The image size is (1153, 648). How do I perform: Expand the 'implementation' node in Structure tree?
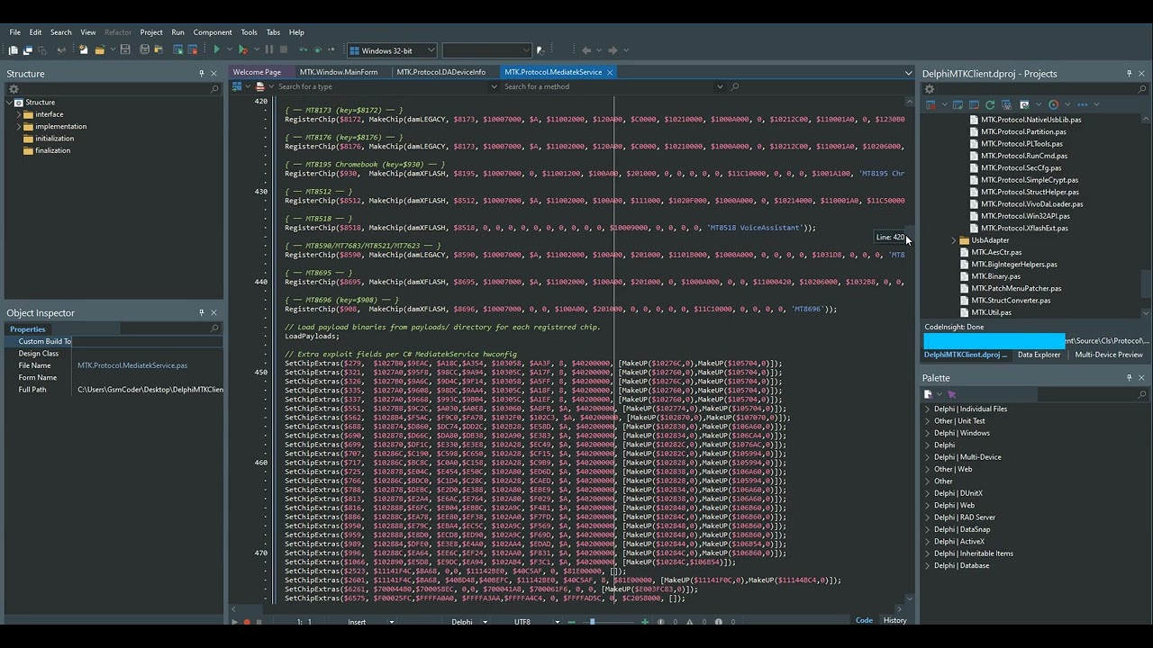pos(18,126)
